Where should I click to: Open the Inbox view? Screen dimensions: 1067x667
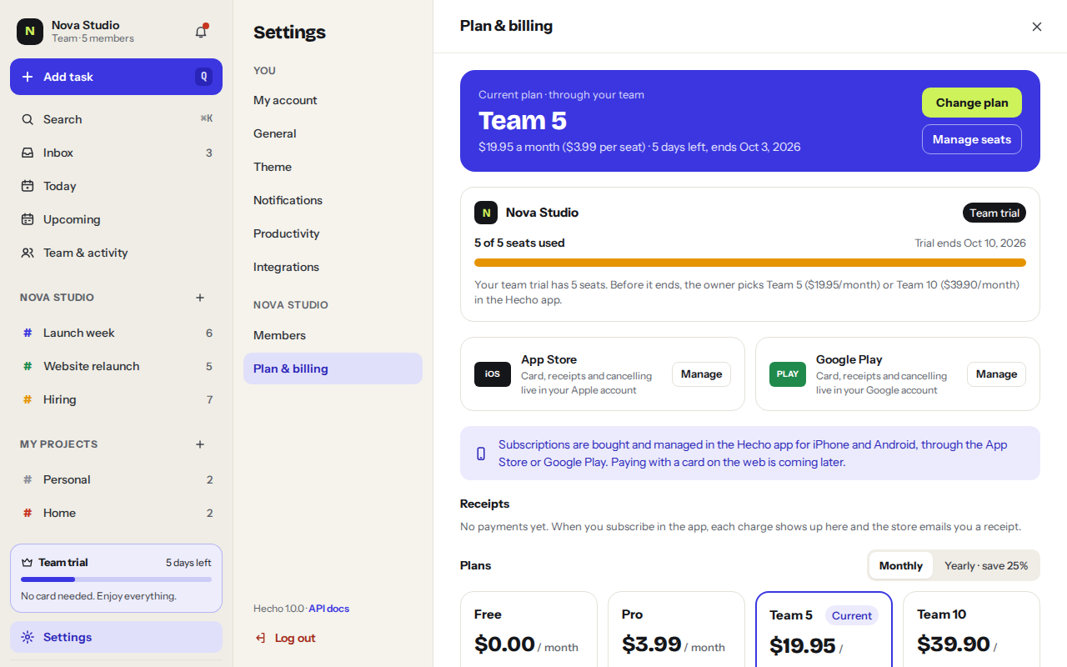click(x=116, y=153)
